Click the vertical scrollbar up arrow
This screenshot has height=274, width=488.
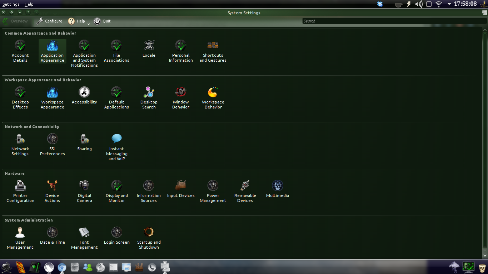tap(485, 30)
